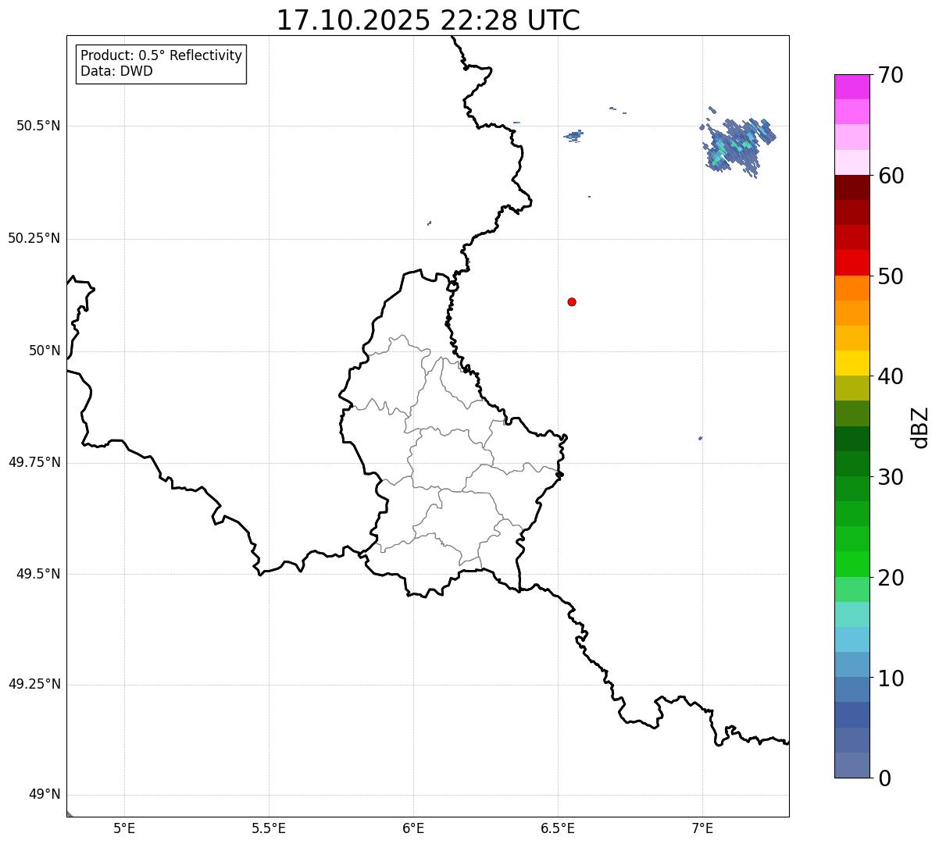939x844 pixels.
Task: Click the dark red colorbar segment below 60
Action: pyautogui.click(x=852, y=187)
